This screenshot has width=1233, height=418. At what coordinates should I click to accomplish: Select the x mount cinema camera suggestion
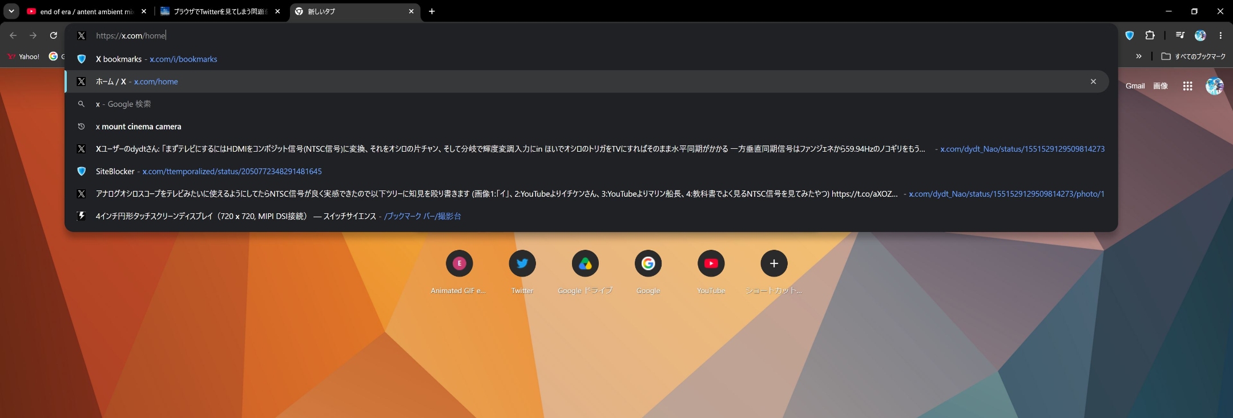tap(587, 127)
